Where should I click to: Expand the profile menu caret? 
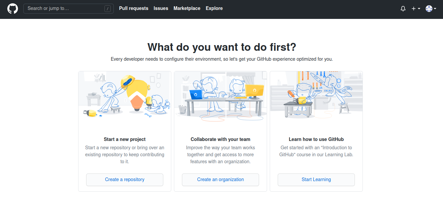click(435, 9)
